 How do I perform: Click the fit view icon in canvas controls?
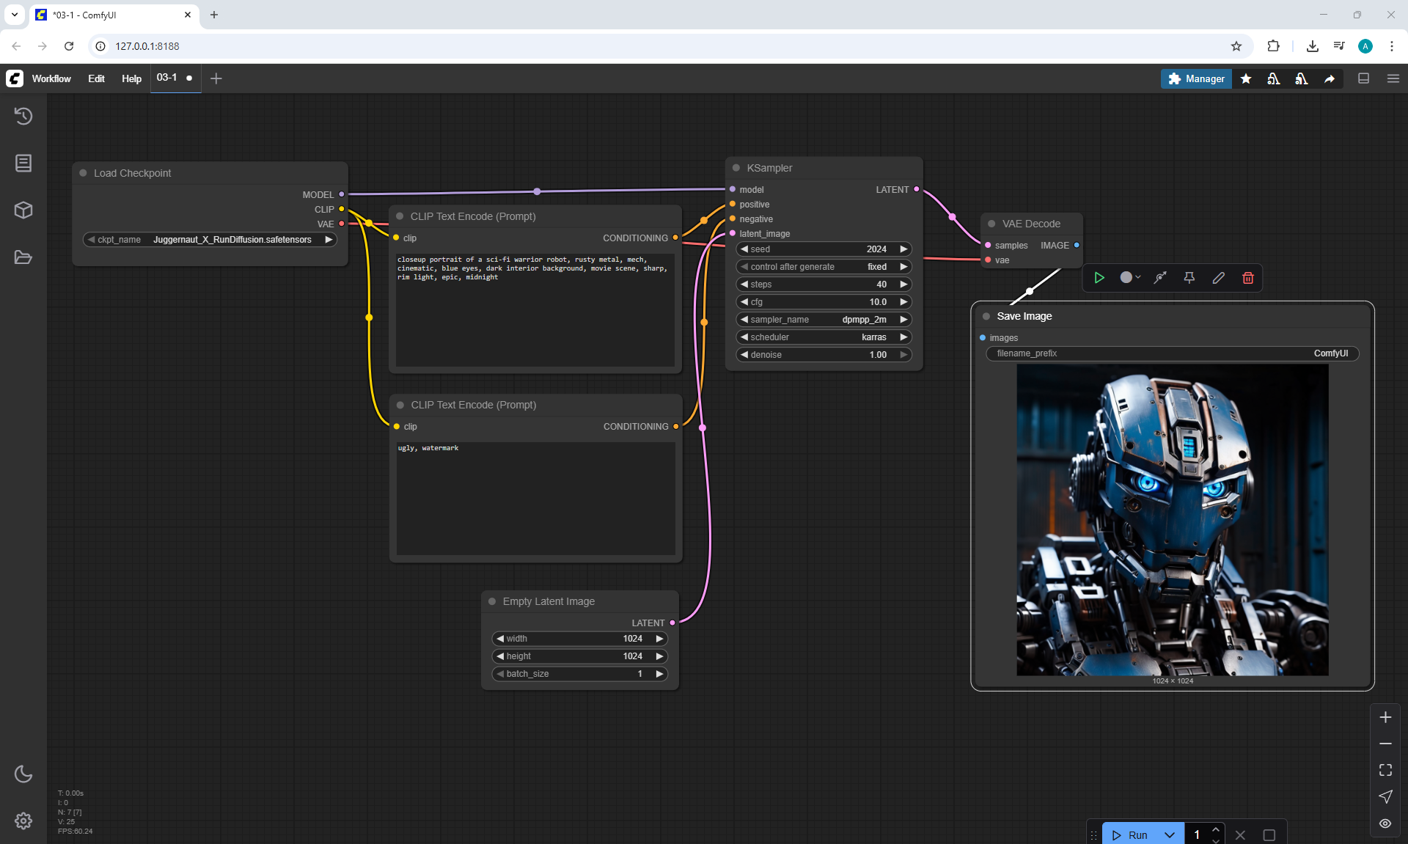[x=1385, y=770]
